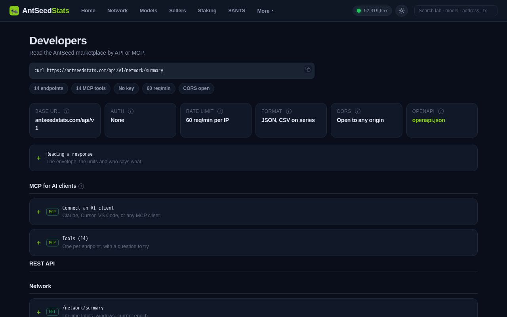Screen dimensions: 507x317
Task: Click the Developers page heading
Action: click(x=58, y=41)
